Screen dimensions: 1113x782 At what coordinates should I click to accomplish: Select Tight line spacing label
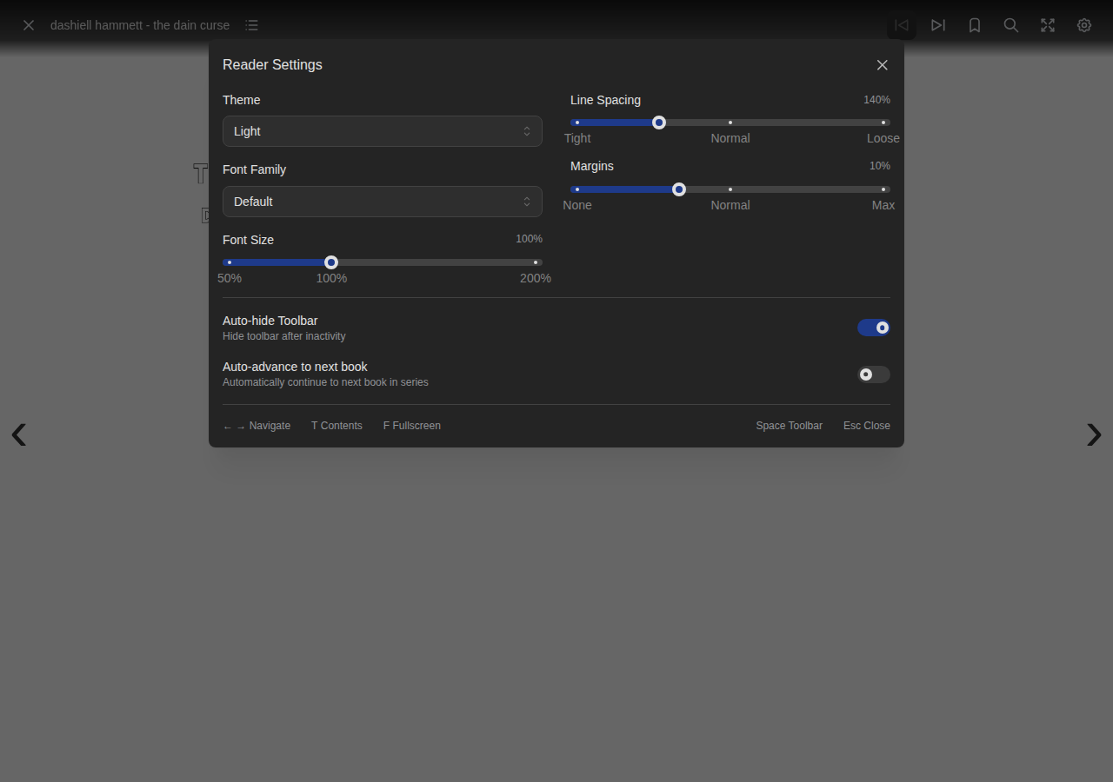click(577, 138)
